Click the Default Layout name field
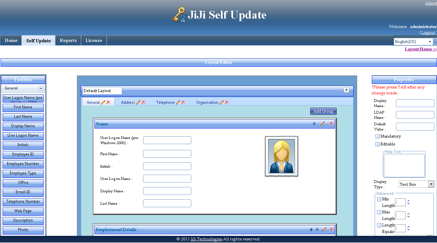 (102, 91)
